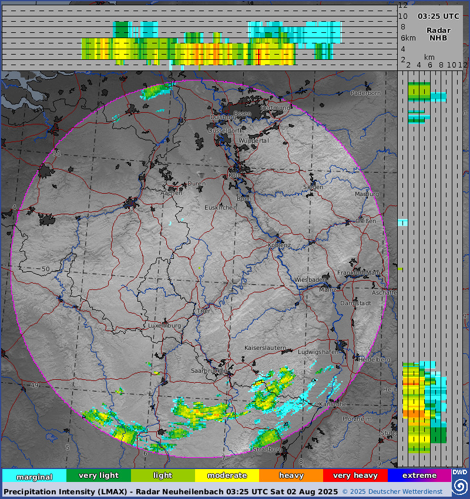Click the Düren city label
The image size is (470, 499).
(196, 184)
